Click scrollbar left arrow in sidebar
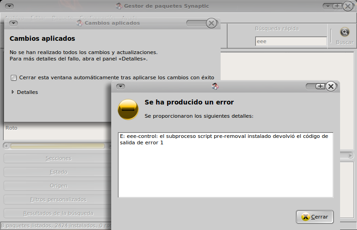This screenshot has width=357, height=230. click(x=6, y=146)
